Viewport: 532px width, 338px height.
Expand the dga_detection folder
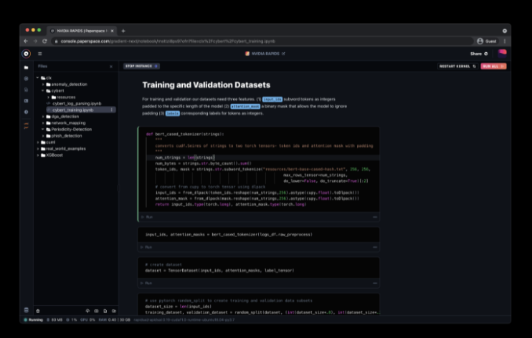point(43,116)
